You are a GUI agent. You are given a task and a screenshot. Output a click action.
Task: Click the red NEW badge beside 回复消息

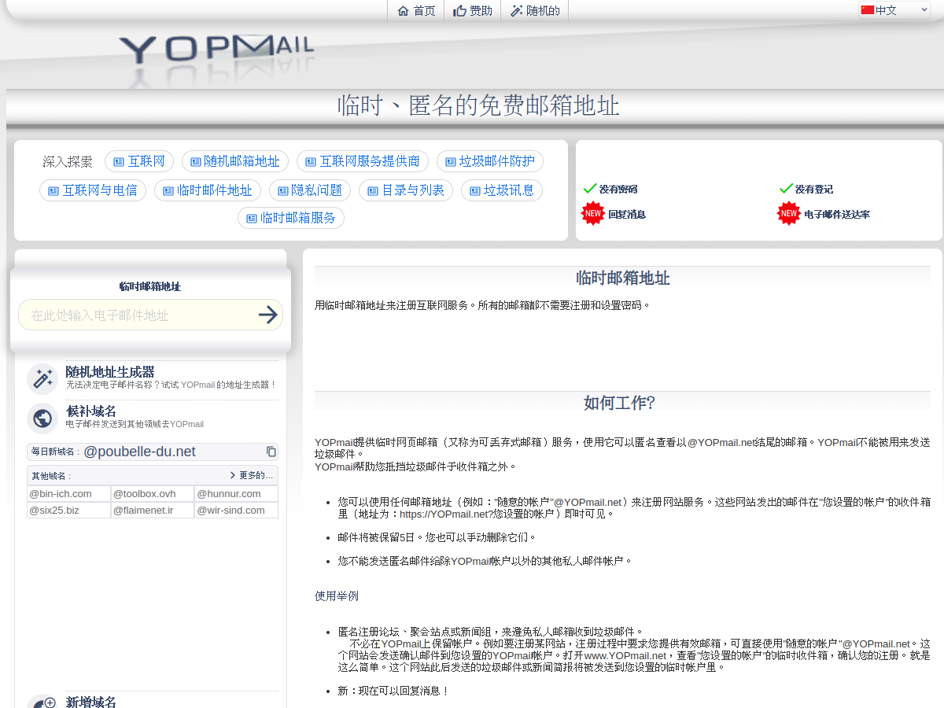(x=593, y=213)
